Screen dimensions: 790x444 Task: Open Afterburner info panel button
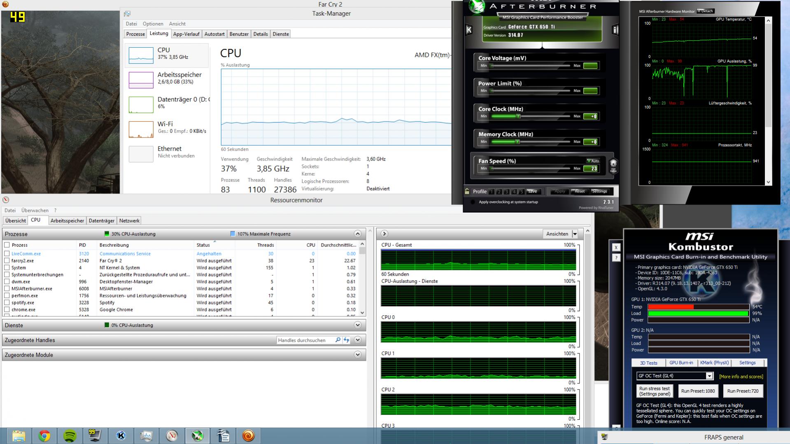(x=615, y=30)
